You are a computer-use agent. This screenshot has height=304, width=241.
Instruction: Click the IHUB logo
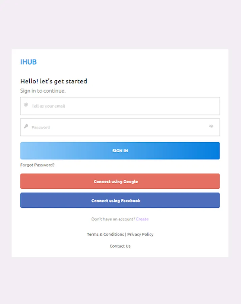point(28,62)
